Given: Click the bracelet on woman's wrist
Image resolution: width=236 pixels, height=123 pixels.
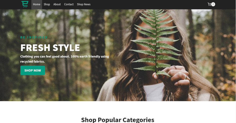Looking at the screenshot, I should click(x=191, y=97).
